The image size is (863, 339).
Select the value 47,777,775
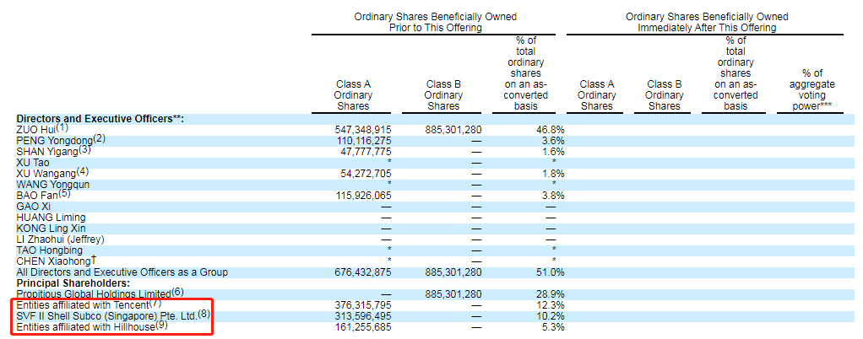(366, 152)
